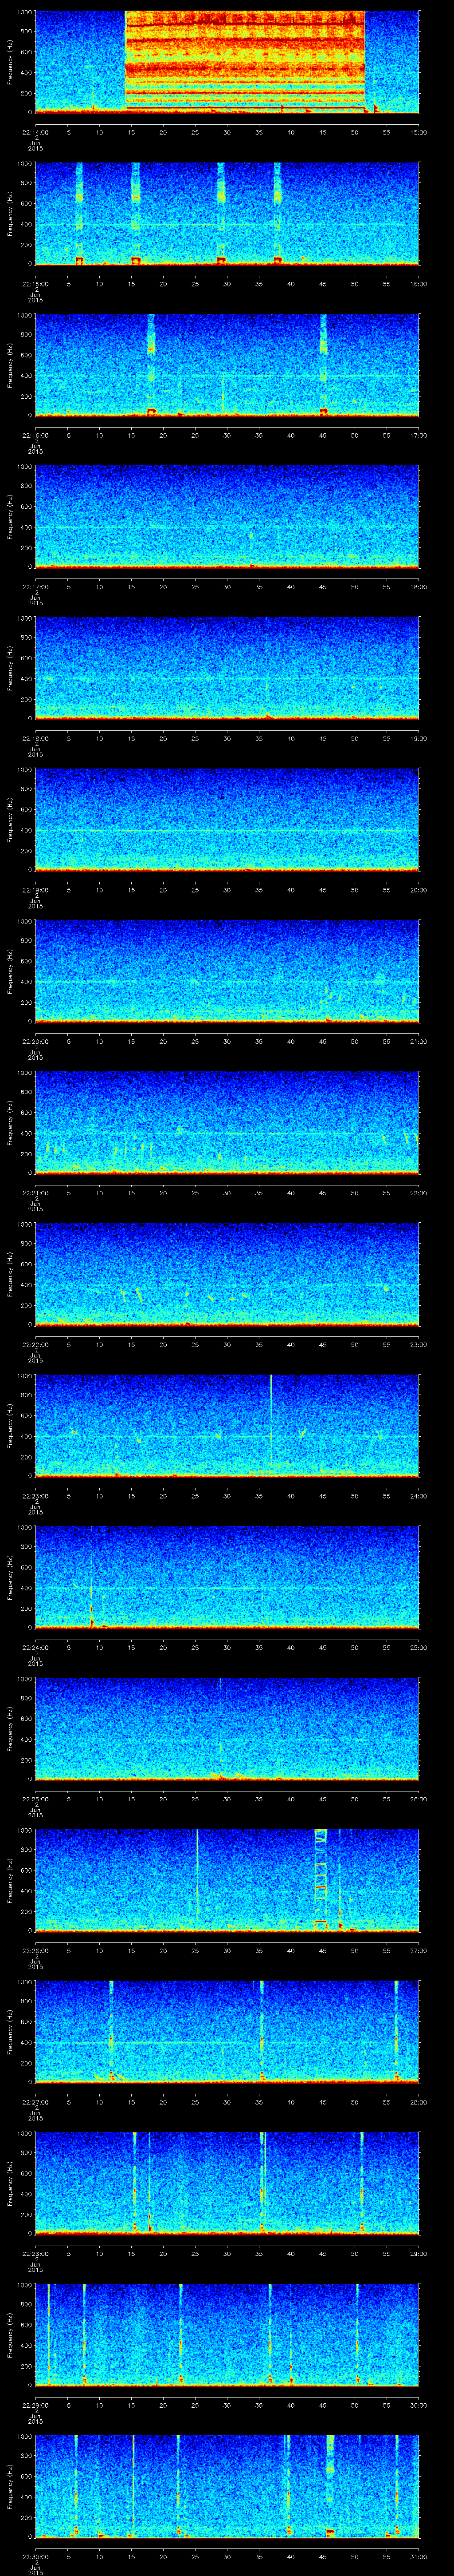Viewport: 454px width, 2576px height.
Task: Open the spectrogram panel beginning at 22:18:00
Action: tap(227, 668)
